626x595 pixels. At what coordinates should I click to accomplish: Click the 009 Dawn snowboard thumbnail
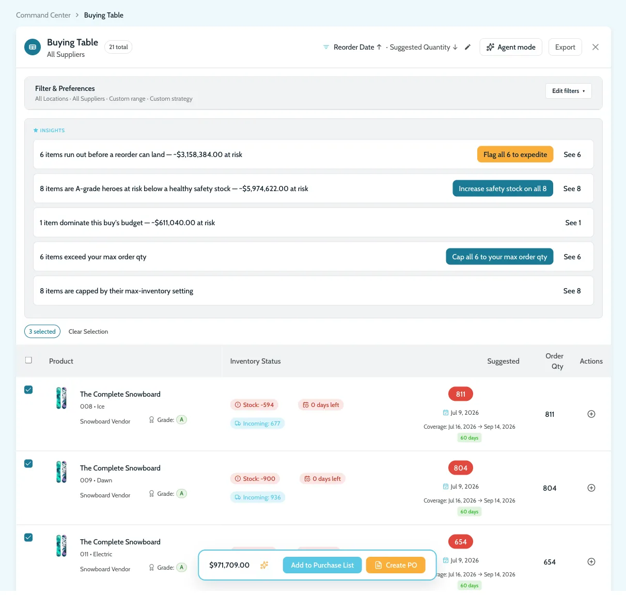tap(61, 472)
